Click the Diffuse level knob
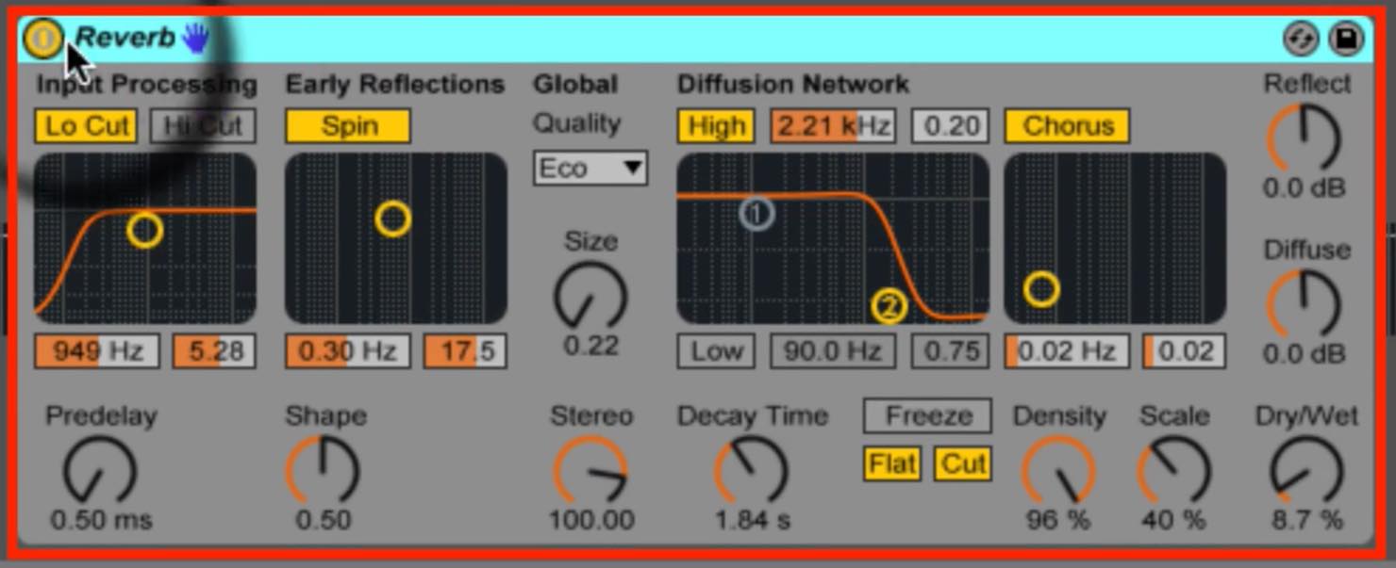Viewport: 1396px width, 568px height. click(x=1303, y=304)
